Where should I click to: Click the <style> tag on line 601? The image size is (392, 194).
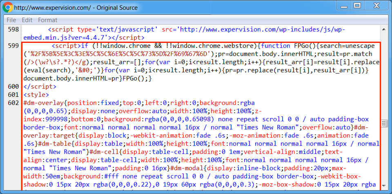(36, 95)
